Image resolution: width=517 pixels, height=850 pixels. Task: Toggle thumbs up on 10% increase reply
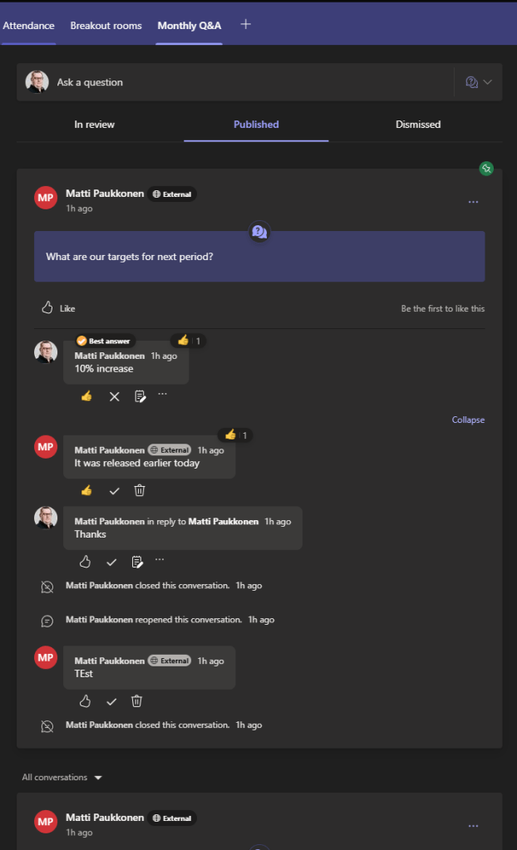[86, 396]
